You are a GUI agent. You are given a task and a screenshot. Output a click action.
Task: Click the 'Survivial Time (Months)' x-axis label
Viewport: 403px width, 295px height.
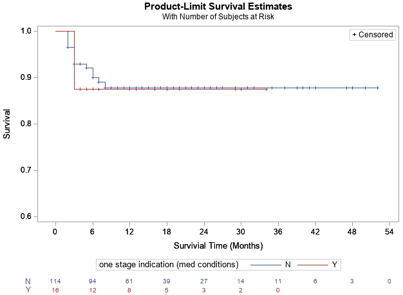(x=218, y=245)
